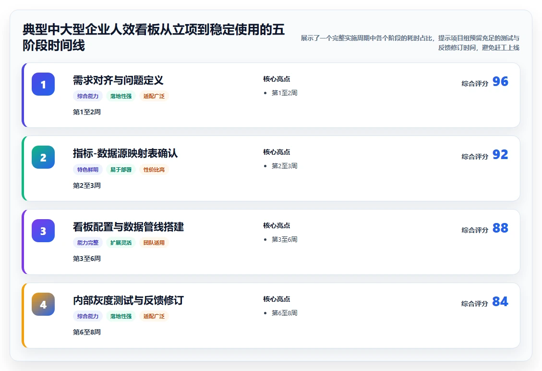Image resolution: width=542 pixels, height=371 pixels.
Task: Click the 综合评分 label beside 96
Action: (475, 84)
